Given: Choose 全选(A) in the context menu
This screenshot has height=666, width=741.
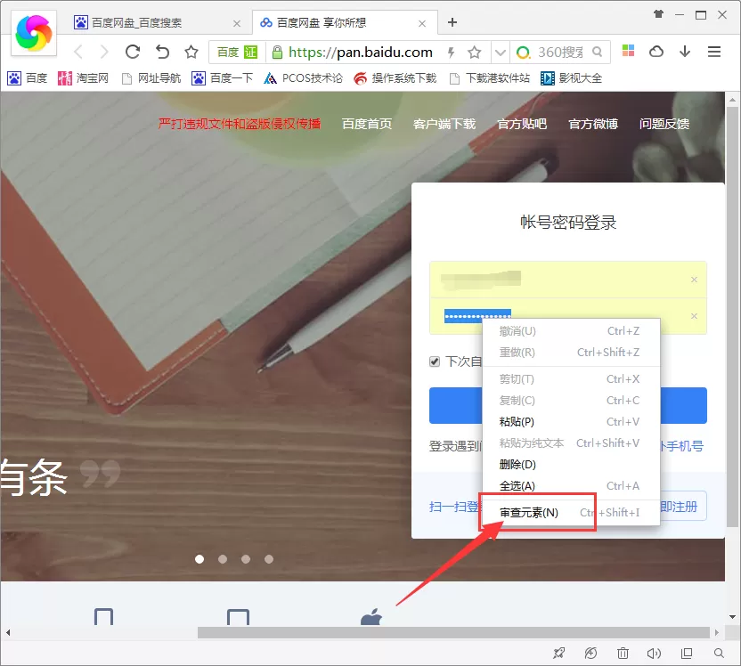Looking at the screenshot, I should (x=570, y=486).
